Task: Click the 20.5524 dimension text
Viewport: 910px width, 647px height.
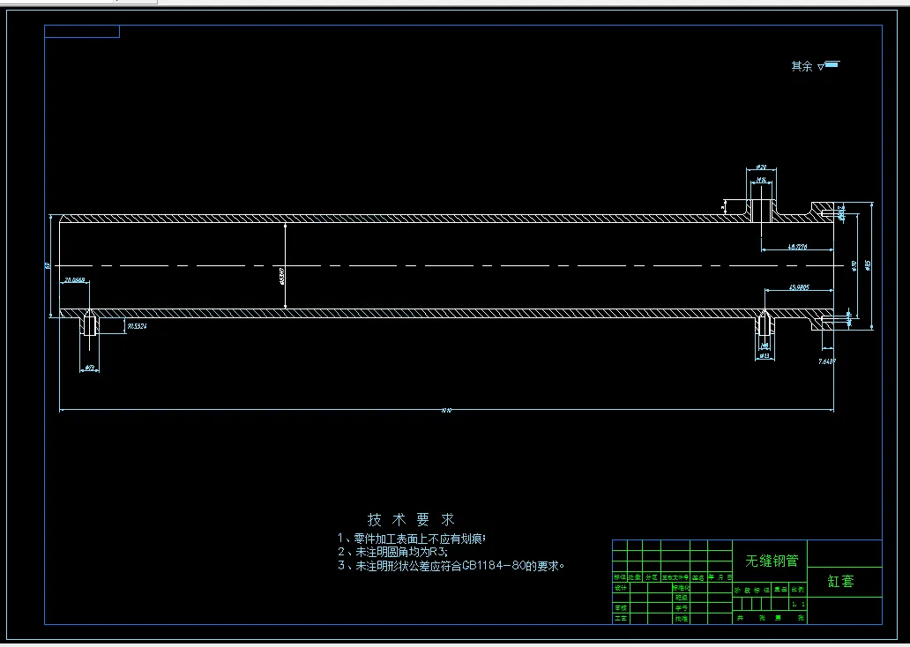Action: pyautogui.click(x=137, y=326)
